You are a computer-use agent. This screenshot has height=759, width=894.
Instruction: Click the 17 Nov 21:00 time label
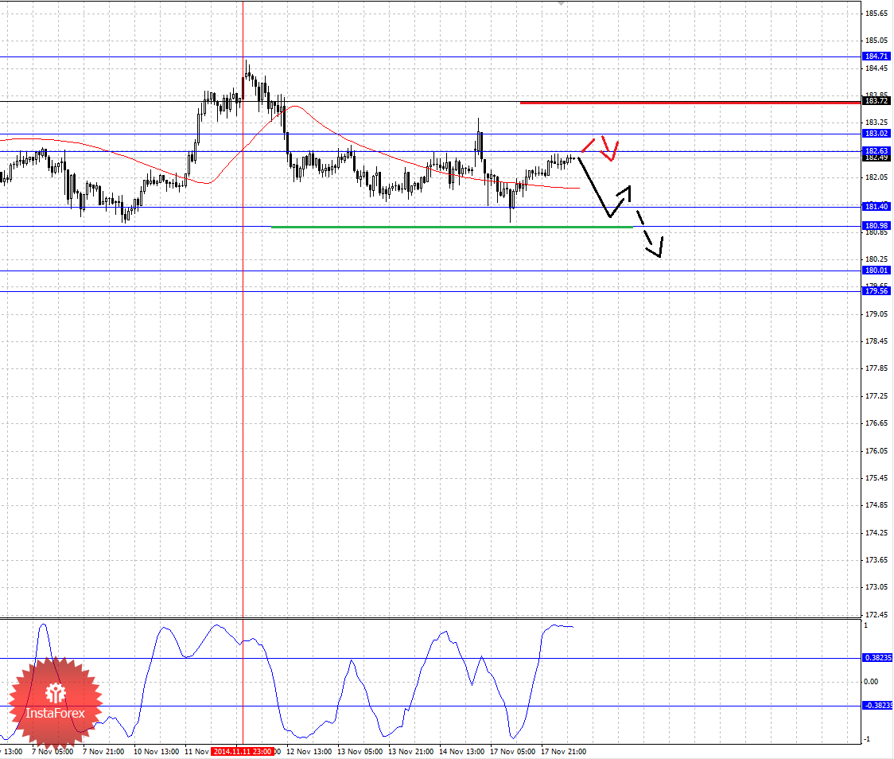563,752
